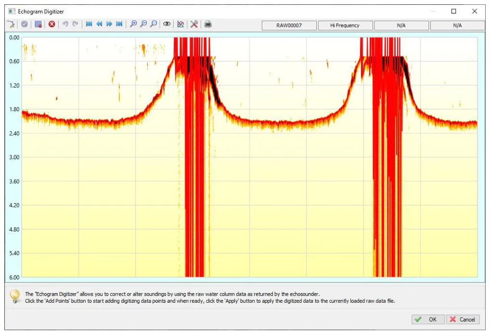Advance to next echogram page
Screen dimensions: 490x334
109,24
